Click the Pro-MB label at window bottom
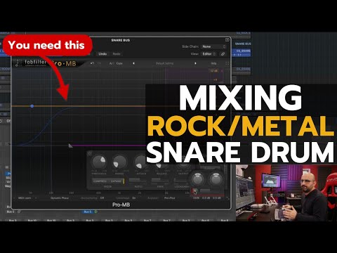 (x=121, y=205)
